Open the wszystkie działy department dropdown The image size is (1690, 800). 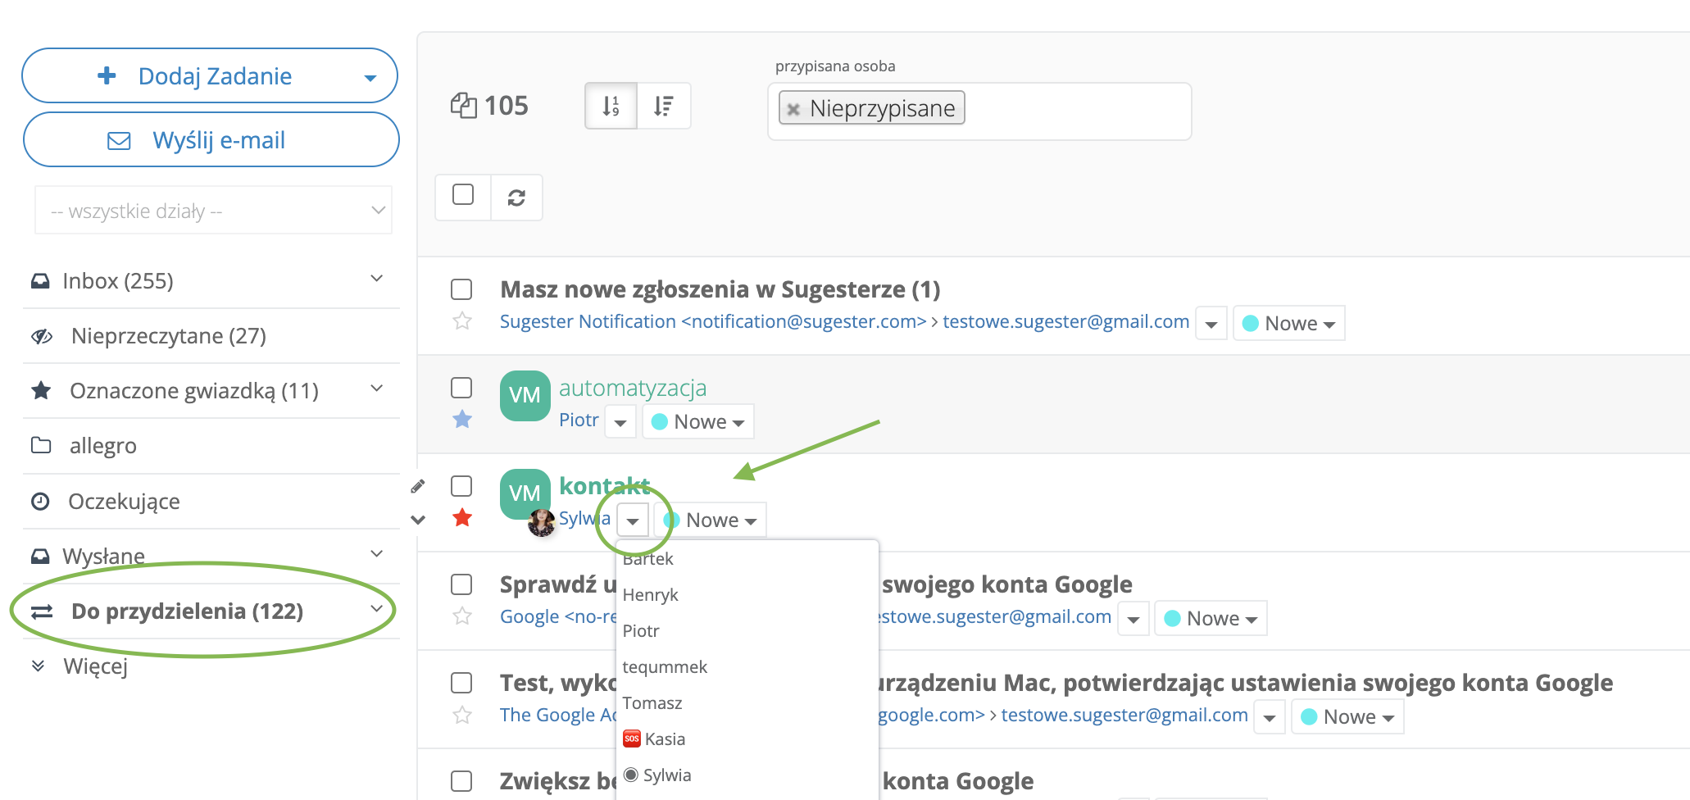point(213,211)
